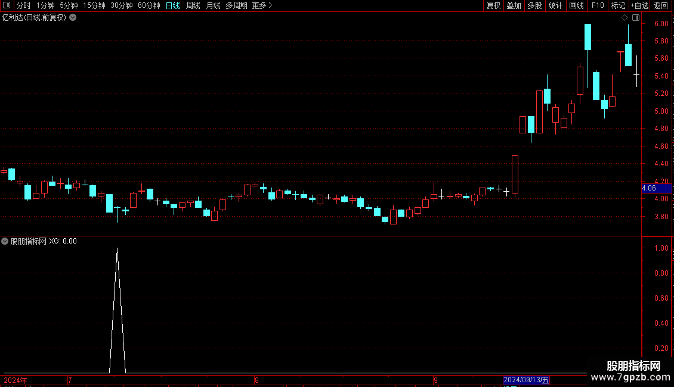Select the 5分钟 period

[69, 5]
